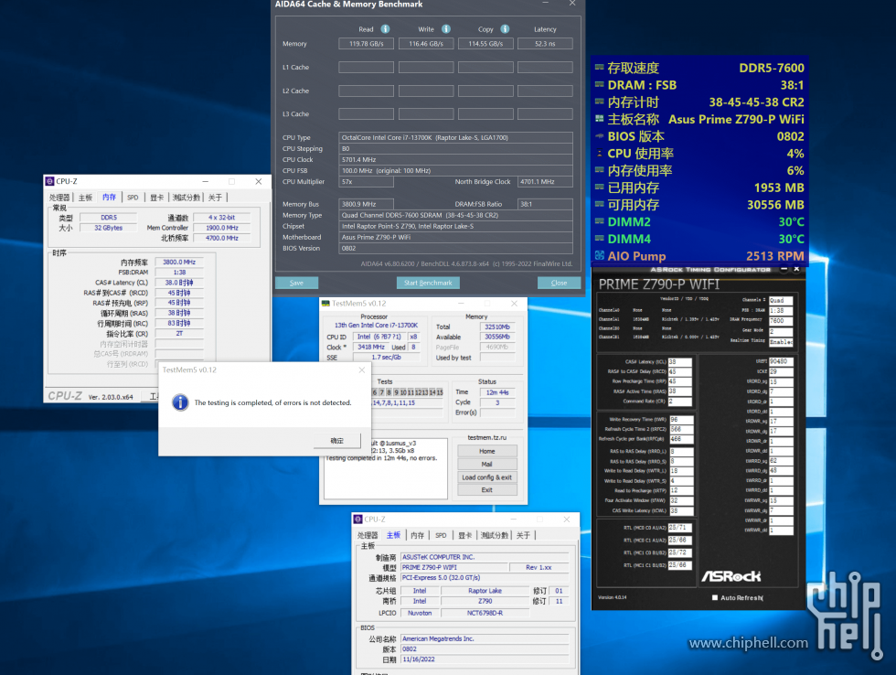This screenshot has width=896, height=675.
Task: Click Memory Latency 52.3 ns box
Action: (x=545, y=43)
